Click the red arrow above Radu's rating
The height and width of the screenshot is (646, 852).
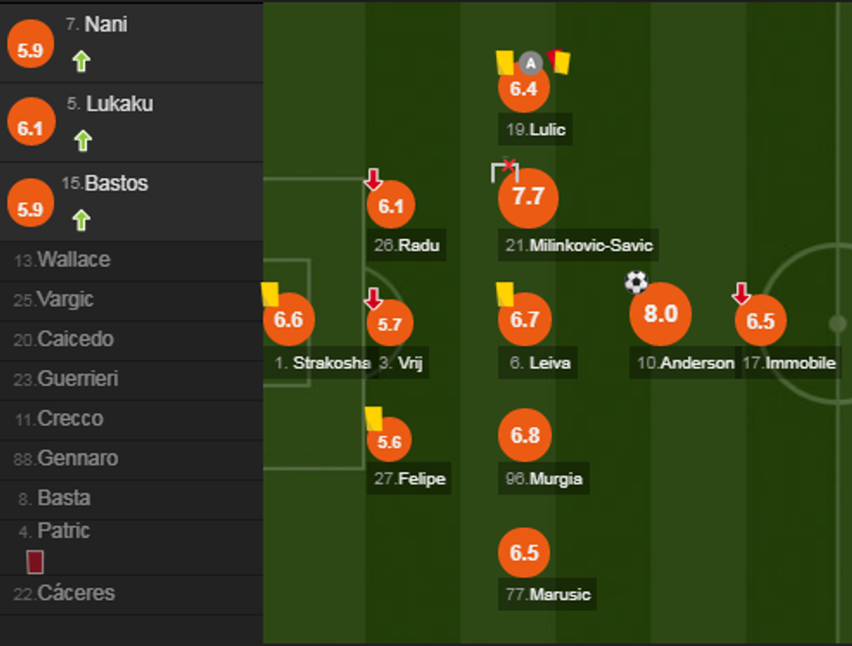(373, 180)
